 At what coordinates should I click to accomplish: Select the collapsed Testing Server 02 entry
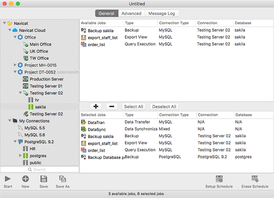click(x=46, y=114)
